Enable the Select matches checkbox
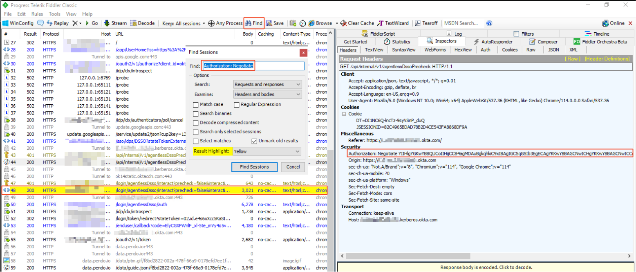This screenshot has height=272, width=636. click(196, 141)
